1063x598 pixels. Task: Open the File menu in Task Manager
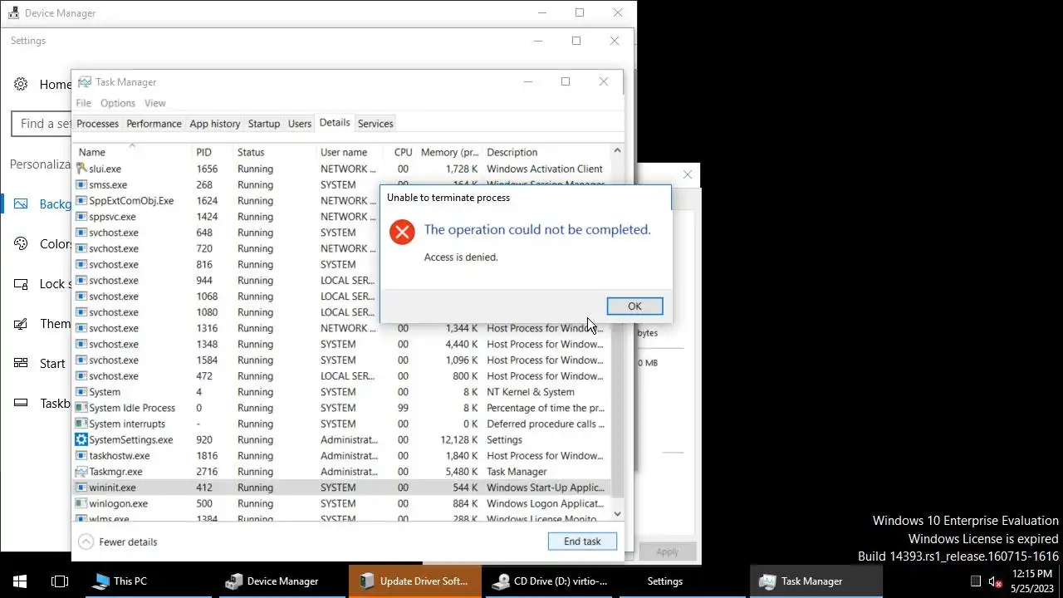pos(84,103)
